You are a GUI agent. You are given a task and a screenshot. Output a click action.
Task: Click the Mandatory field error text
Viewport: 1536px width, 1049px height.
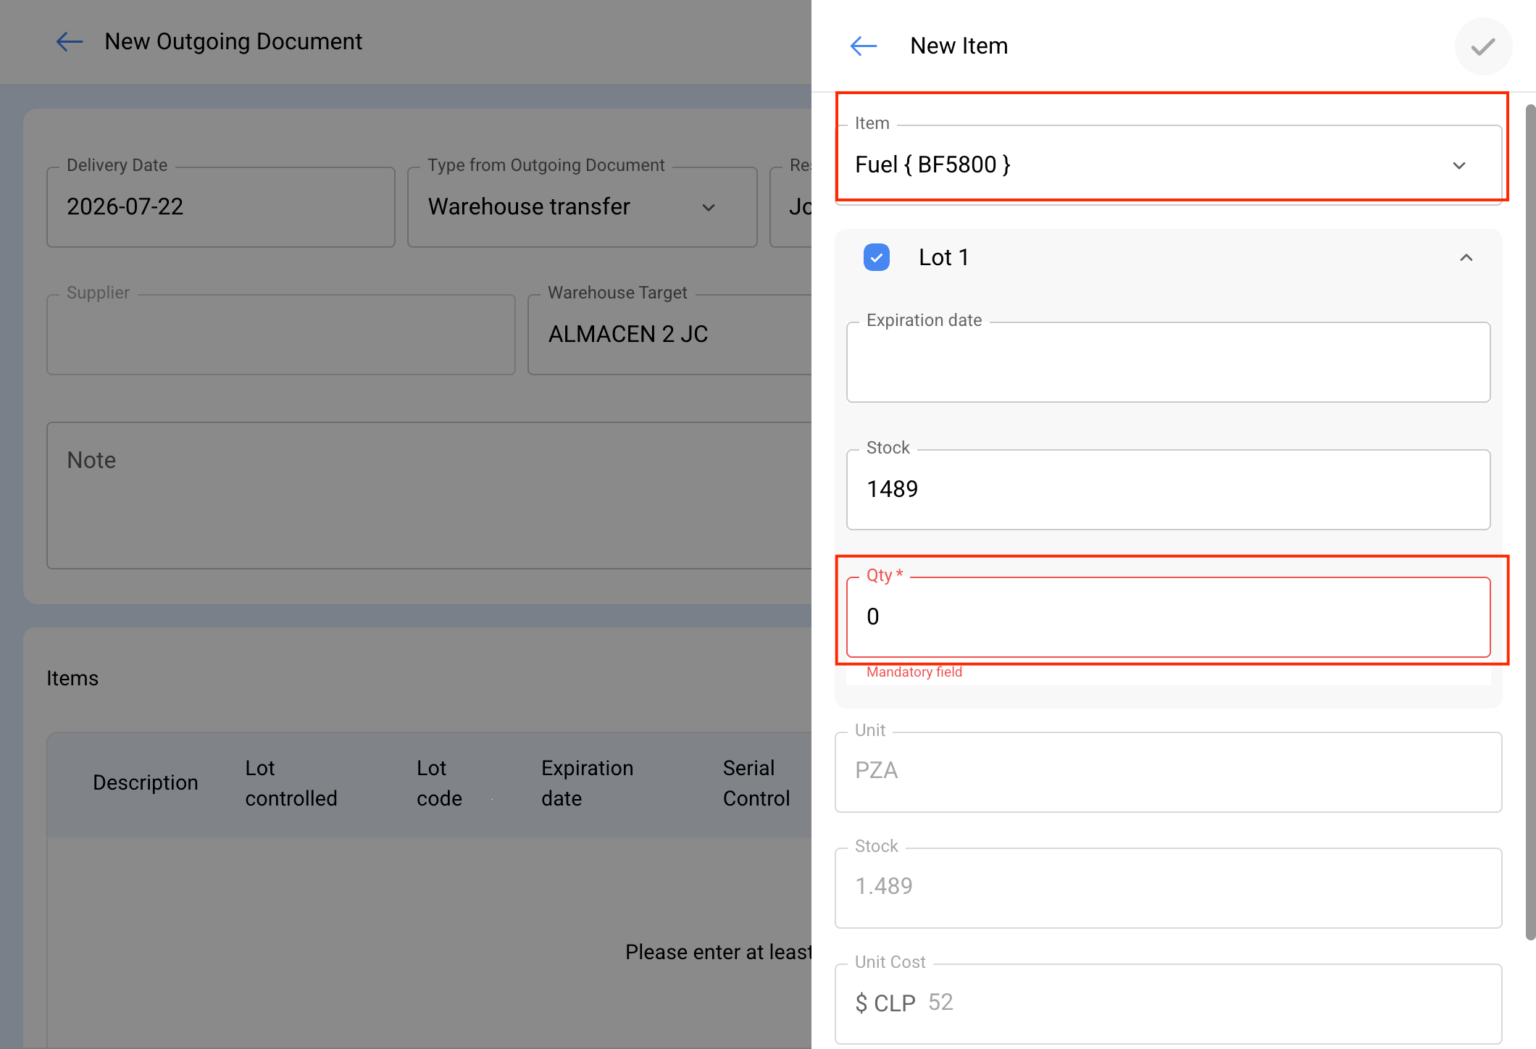pos(914,672)
